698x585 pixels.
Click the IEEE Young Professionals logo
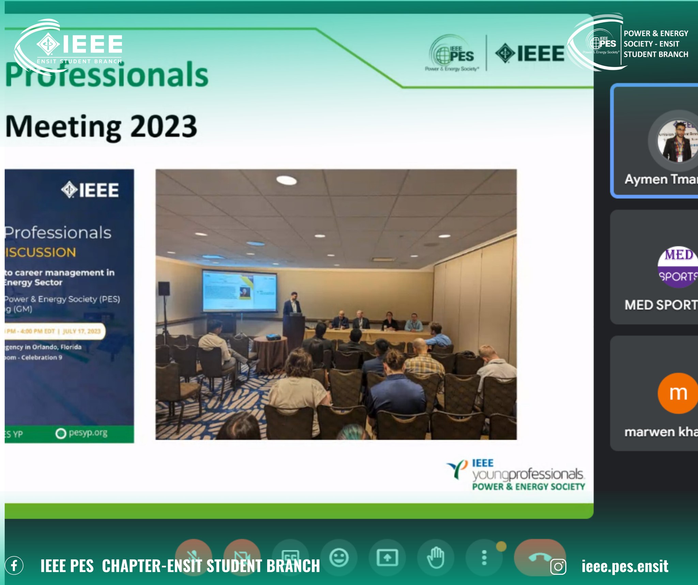pyautogui.click(x=516, y=475)
